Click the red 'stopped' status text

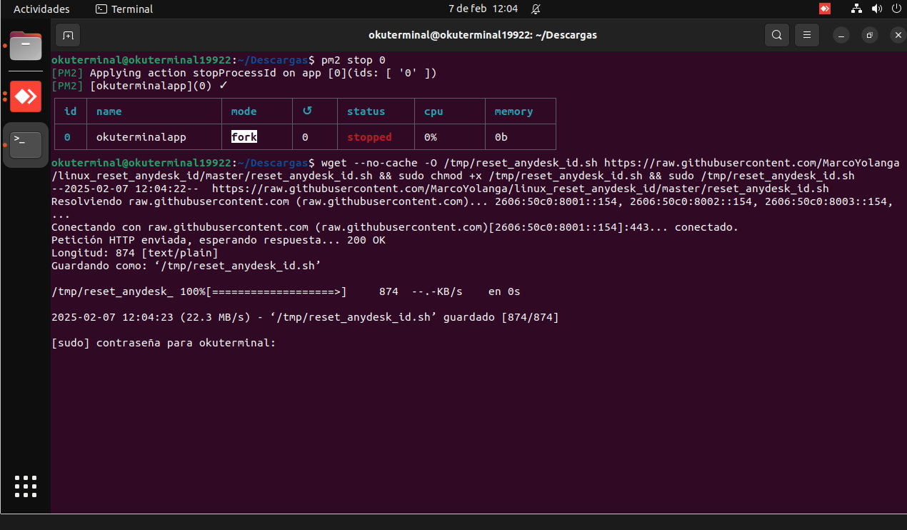(x=369, y=136)
